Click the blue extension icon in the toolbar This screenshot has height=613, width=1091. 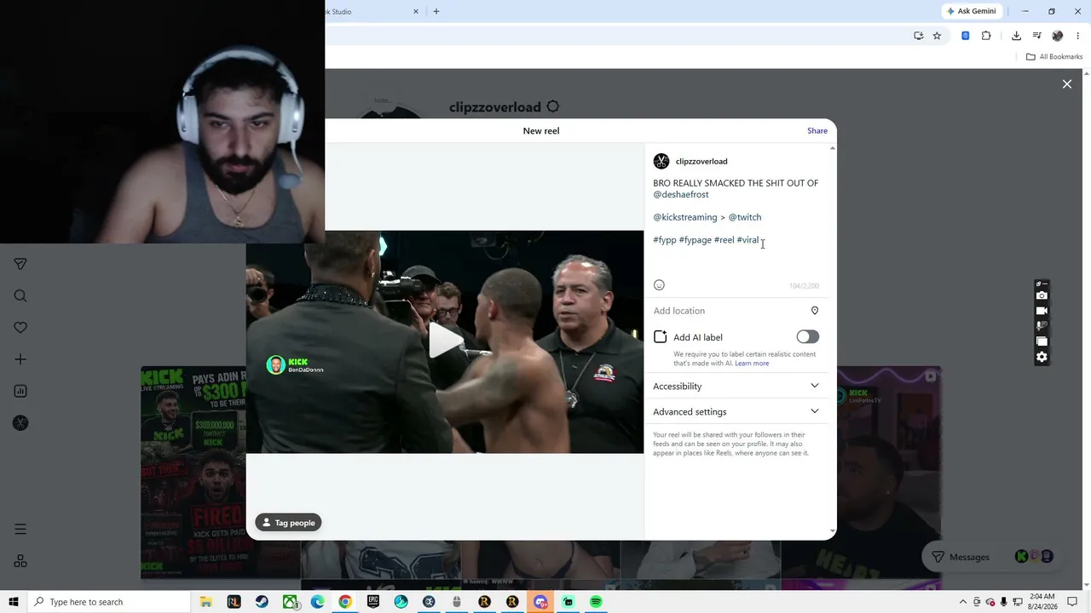coord(966,36)
